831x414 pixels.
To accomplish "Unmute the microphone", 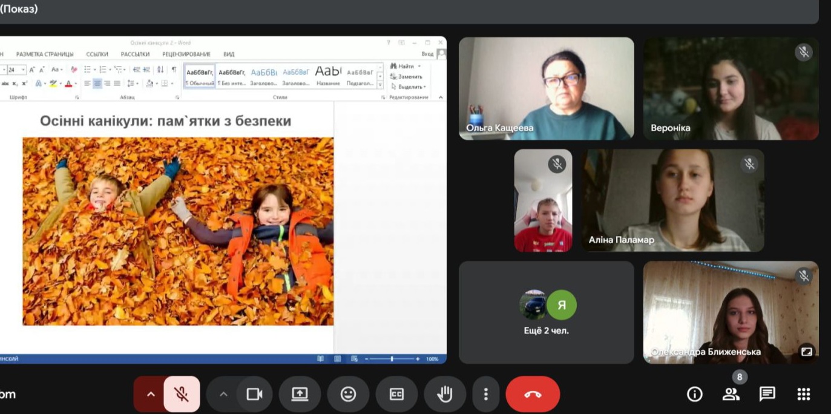I will tap(182, 395).
